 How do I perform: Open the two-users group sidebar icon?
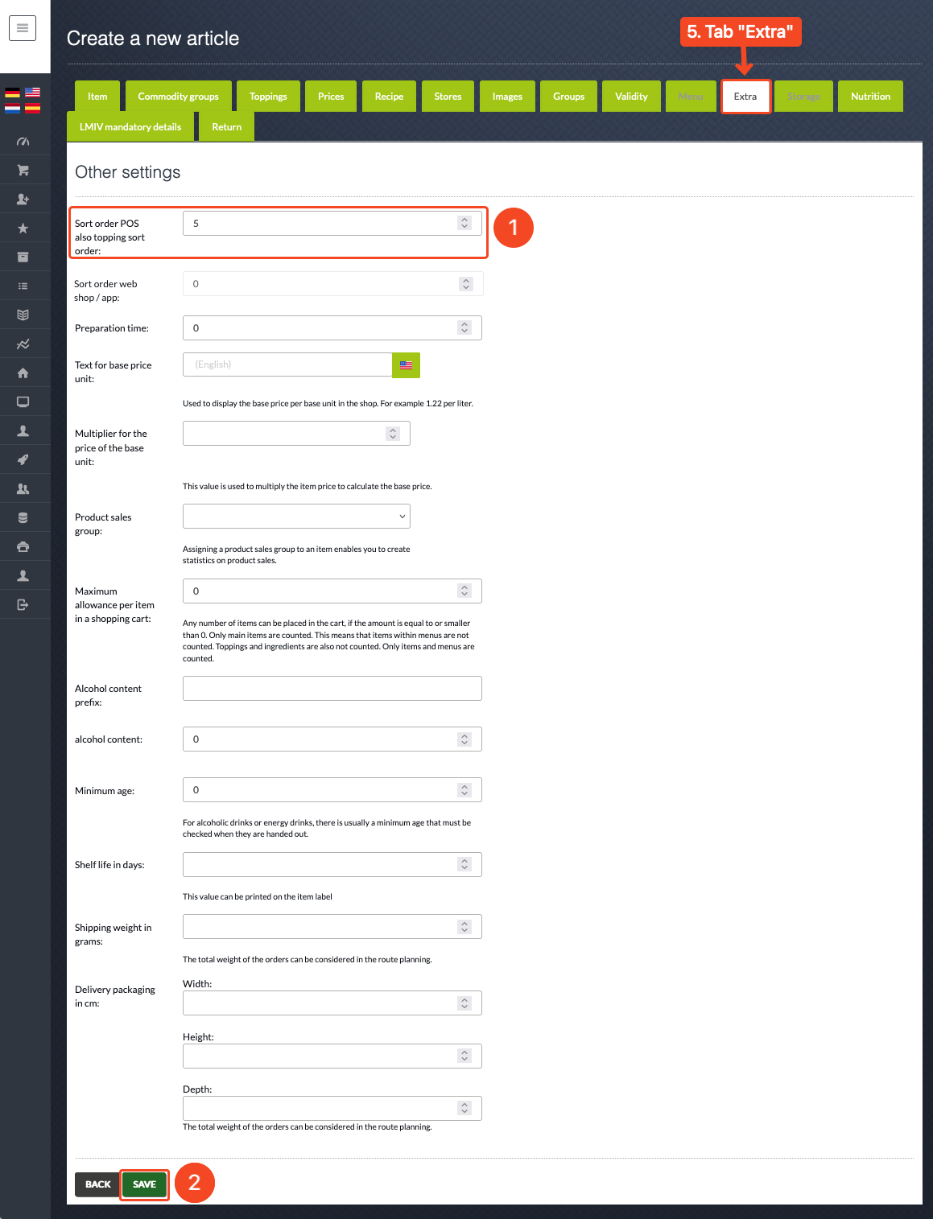23,489
